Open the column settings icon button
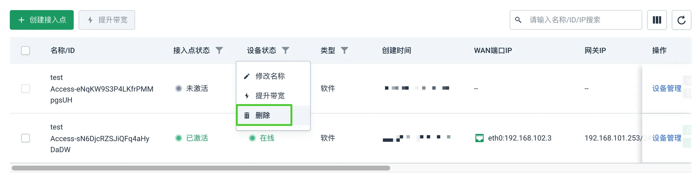Screen dimensions: 700x180 tap(657, 20)
